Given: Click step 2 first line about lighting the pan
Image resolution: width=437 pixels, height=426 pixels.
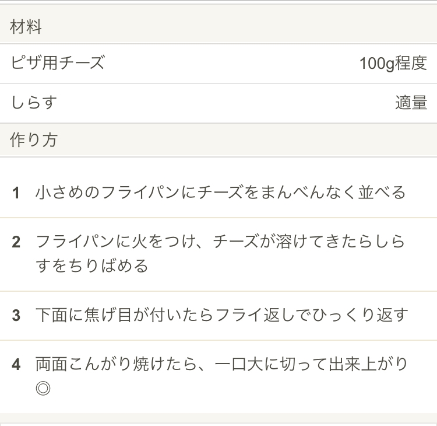Looking at the screenshot, I should (220, 242).
